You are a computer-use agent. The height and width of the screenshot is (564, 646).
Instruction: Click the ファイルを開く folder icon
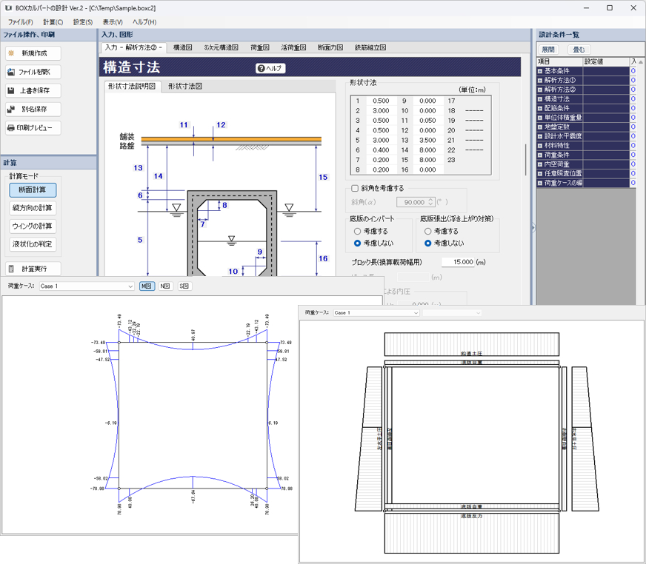[11, 72]
